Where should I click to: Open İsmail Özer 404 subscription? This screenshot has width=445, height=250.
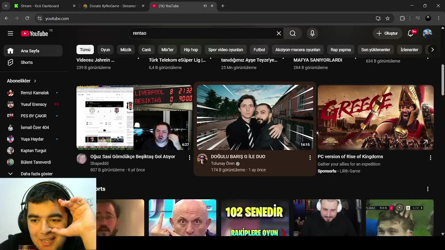(x=33, y=127)
